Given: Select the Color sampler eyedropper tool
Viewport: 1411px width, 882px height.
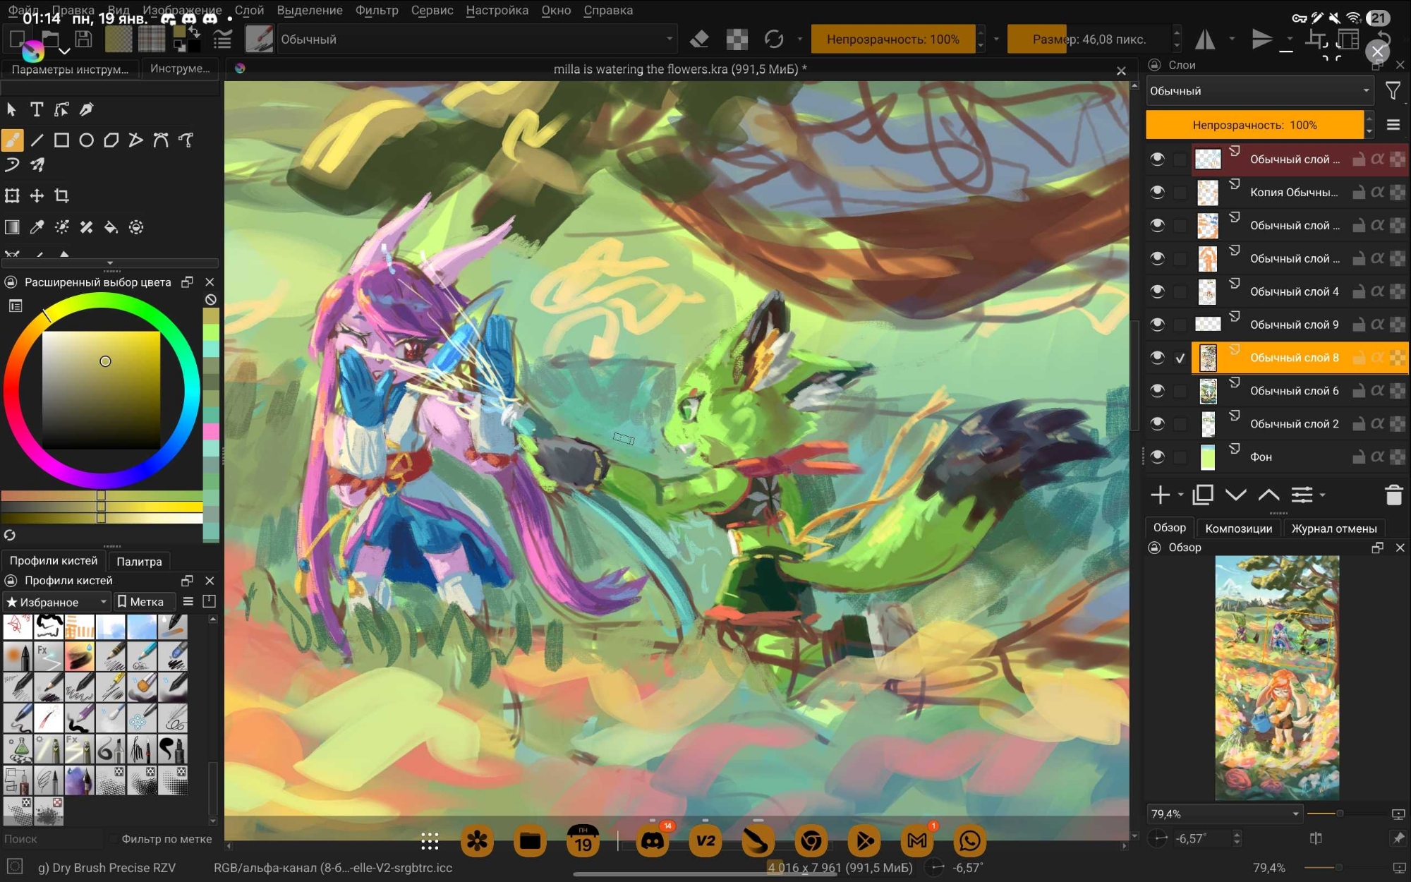Looking at the screenshot, I should click(x=37, y=227).
